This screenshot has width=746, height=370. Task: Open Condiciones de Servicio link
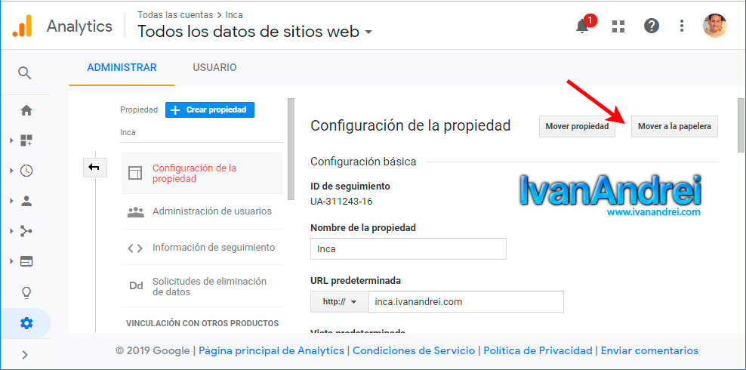click(x=414, y=350)
